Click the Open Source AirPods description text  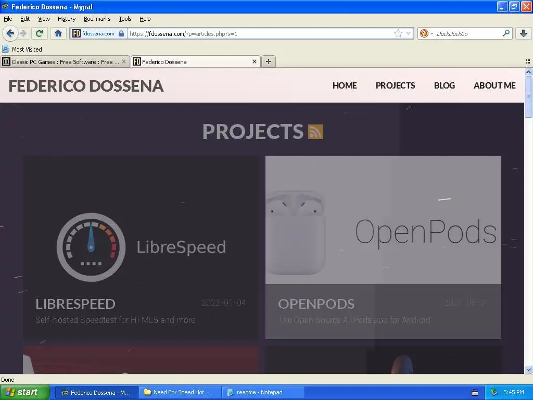(x=354, y=320)
